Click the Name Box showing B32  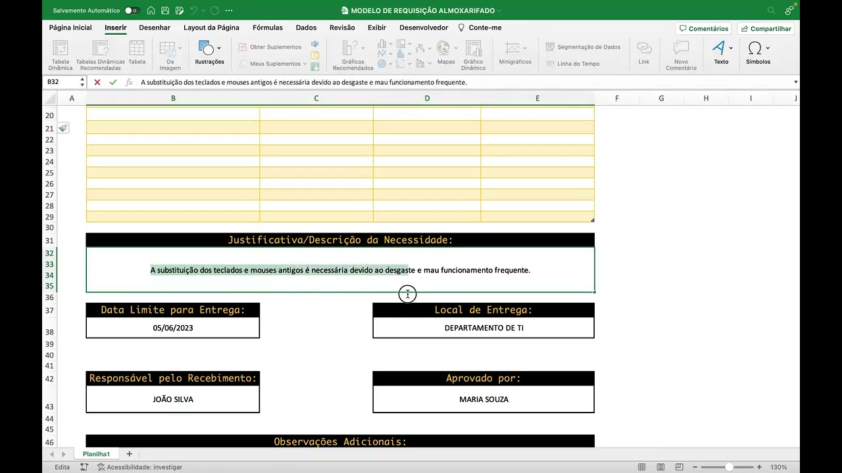[x=61, y=82]
